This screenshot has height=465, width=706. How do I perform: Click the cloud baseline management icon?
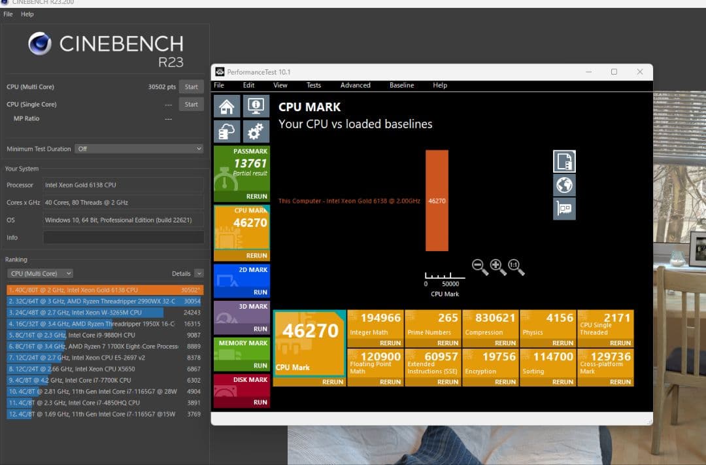[x=227, y=131]
